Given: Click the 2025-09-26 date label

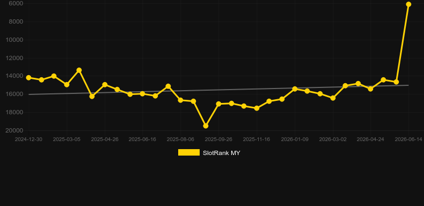Looking at the screenshot, I should point(218,139).
